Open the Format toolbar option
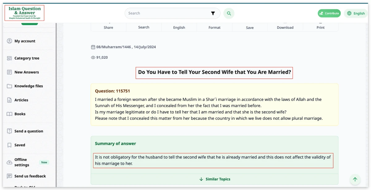 [214, 27]
